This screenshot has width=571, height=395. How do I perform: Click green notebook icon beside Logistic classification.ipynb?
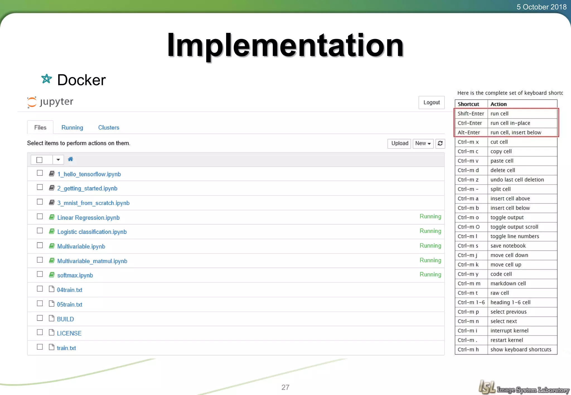point(52,231)
